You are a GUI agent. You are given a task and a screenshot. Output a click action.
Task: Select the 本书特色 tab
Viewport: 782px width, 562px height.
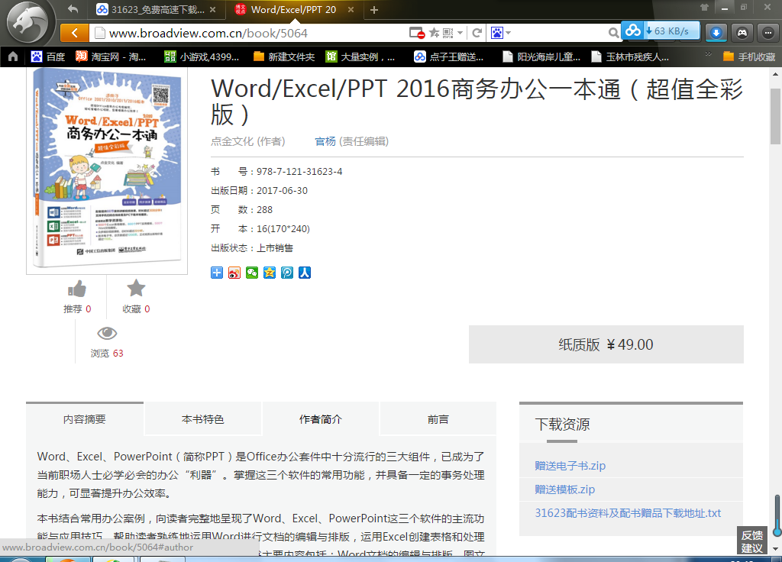(203, 419)
